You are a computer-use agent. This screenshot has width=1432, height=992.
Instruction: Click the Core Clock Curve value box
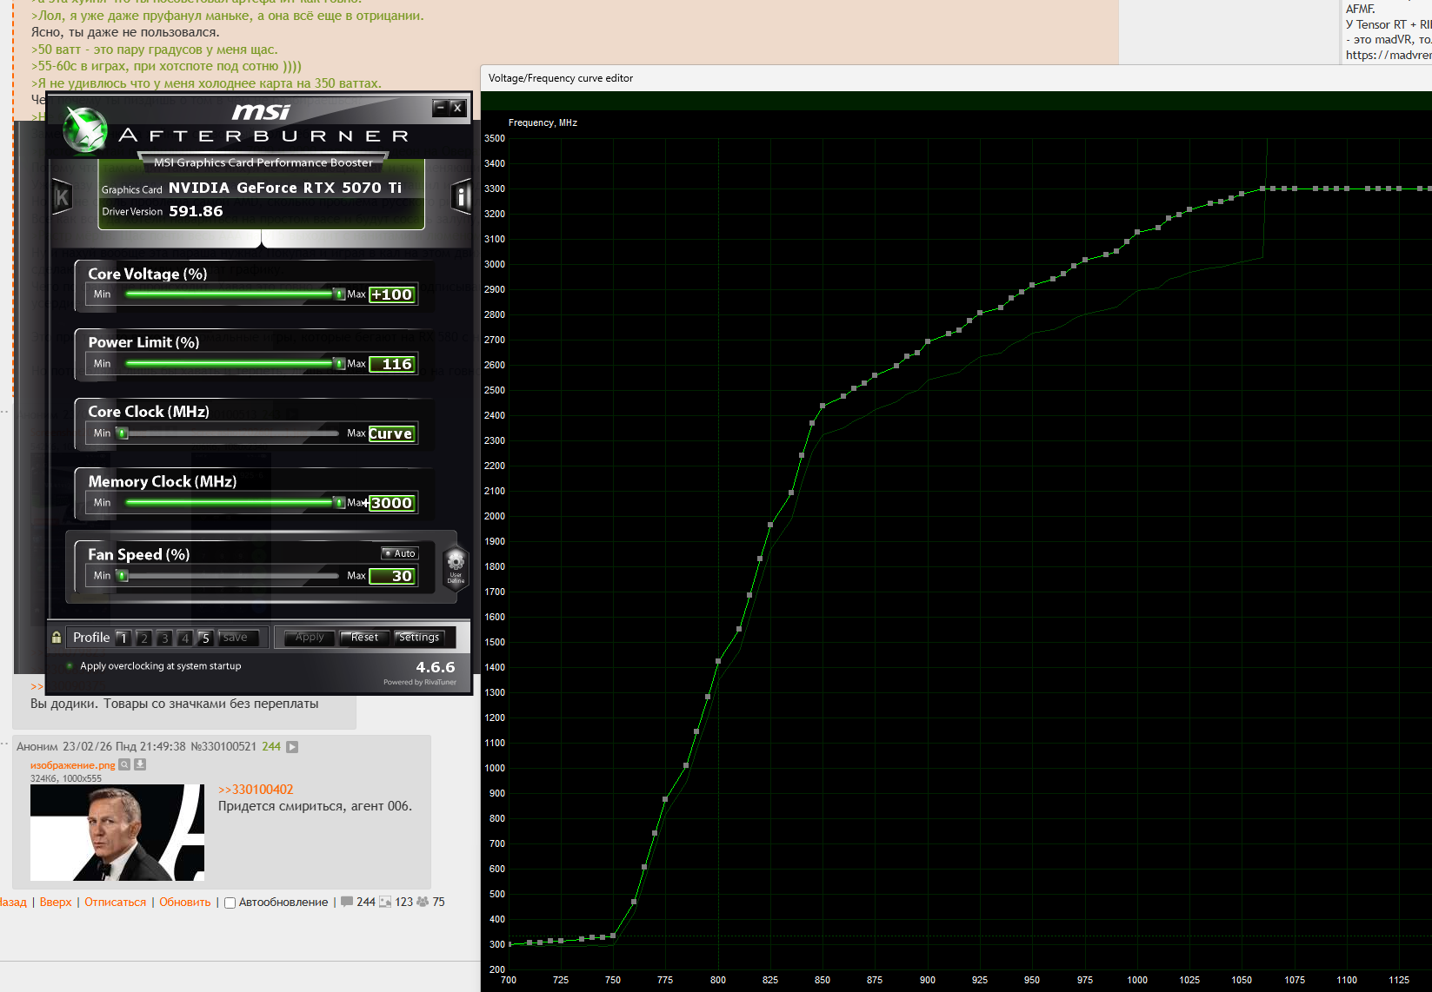pyautogui.click(x=392, y=433)
